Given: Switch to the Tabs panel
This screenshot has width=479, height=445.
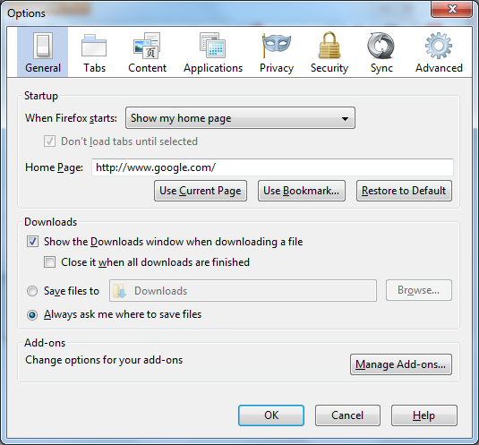Looking at the screenshot, I should [x=94, y=52].
